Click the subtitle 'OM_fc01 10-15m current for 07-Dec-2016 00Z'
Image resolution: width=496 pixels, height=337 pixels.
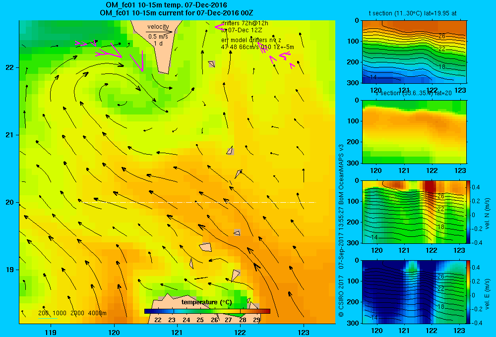click(176, 13)
